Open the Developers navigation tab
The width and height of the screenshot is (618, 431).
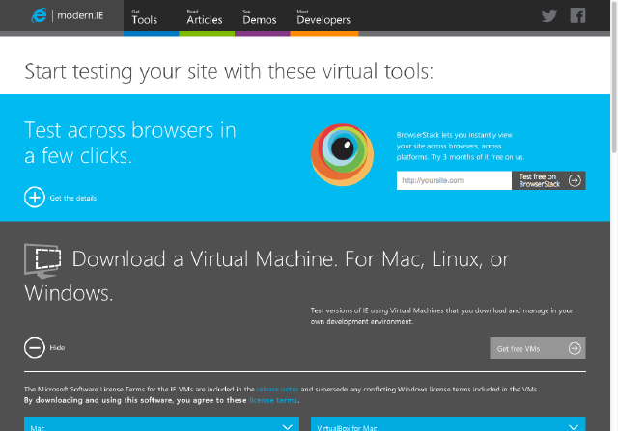[323, 17]
